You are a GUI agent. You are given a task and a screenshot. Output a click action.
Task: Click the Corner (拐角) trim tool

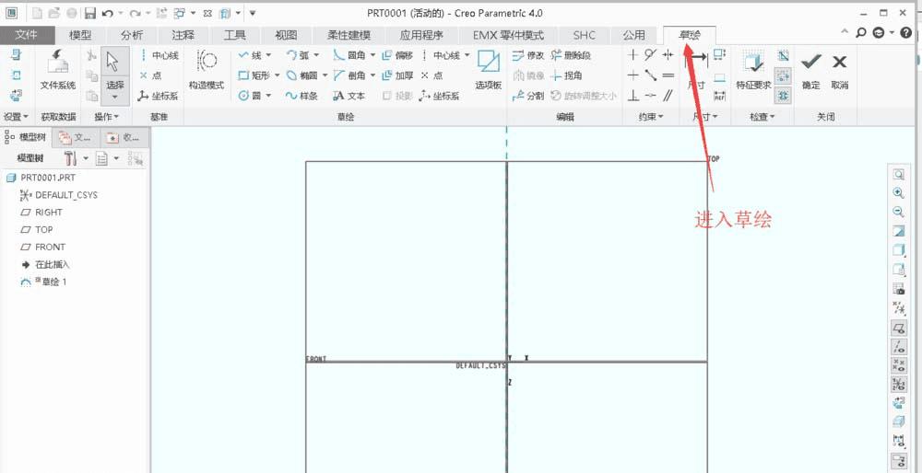(566, 75)
